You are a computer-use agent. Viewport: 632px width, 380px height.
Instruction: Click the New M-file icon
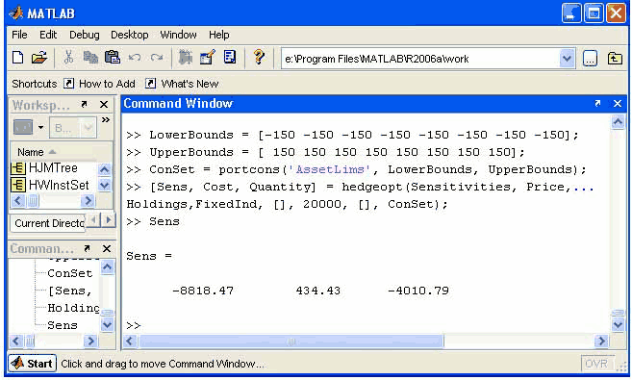point(17,58)
